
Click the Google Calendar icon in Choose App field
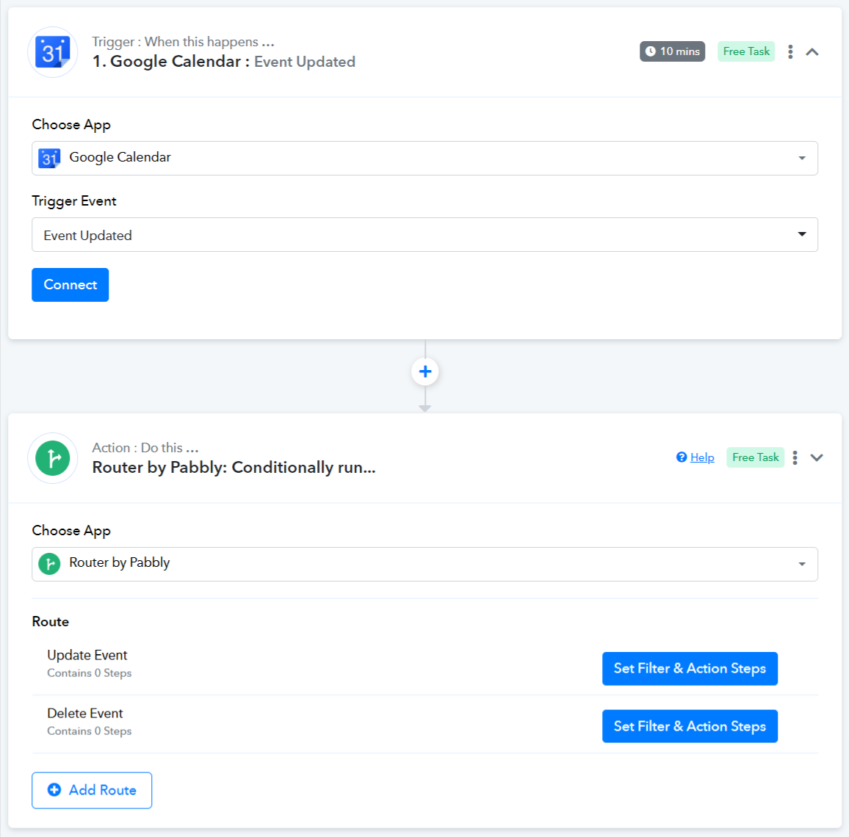49,158
